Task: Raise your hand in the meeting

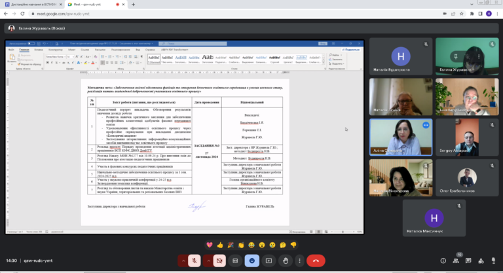Action: click(285, 261)
